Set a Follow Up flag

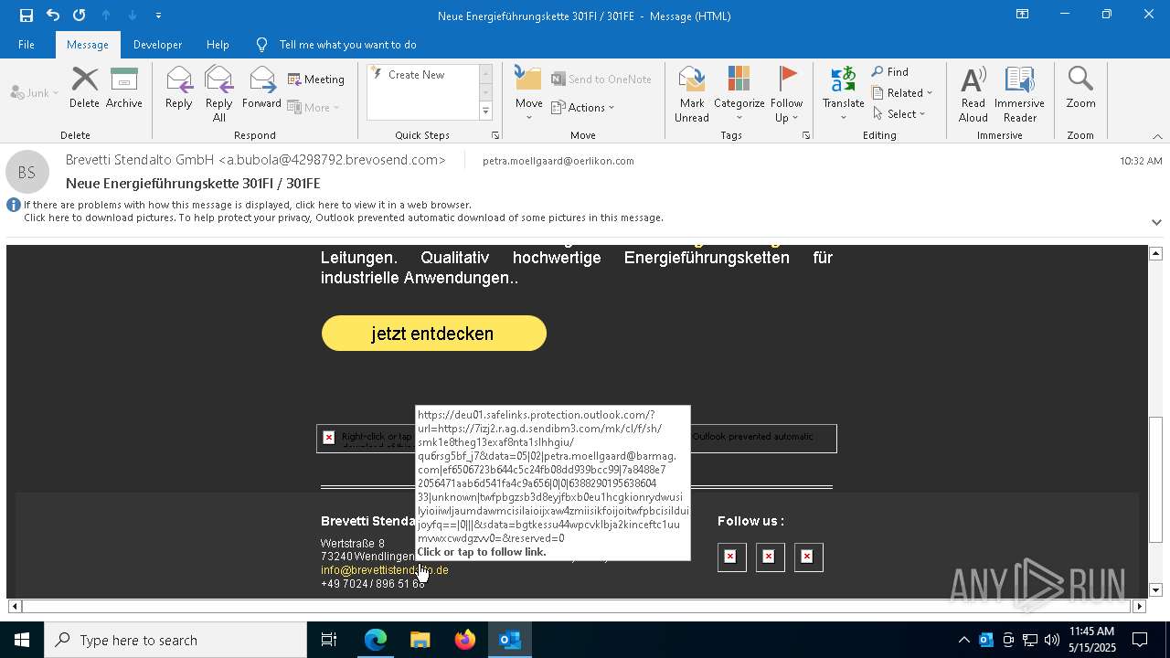(786, 94)
